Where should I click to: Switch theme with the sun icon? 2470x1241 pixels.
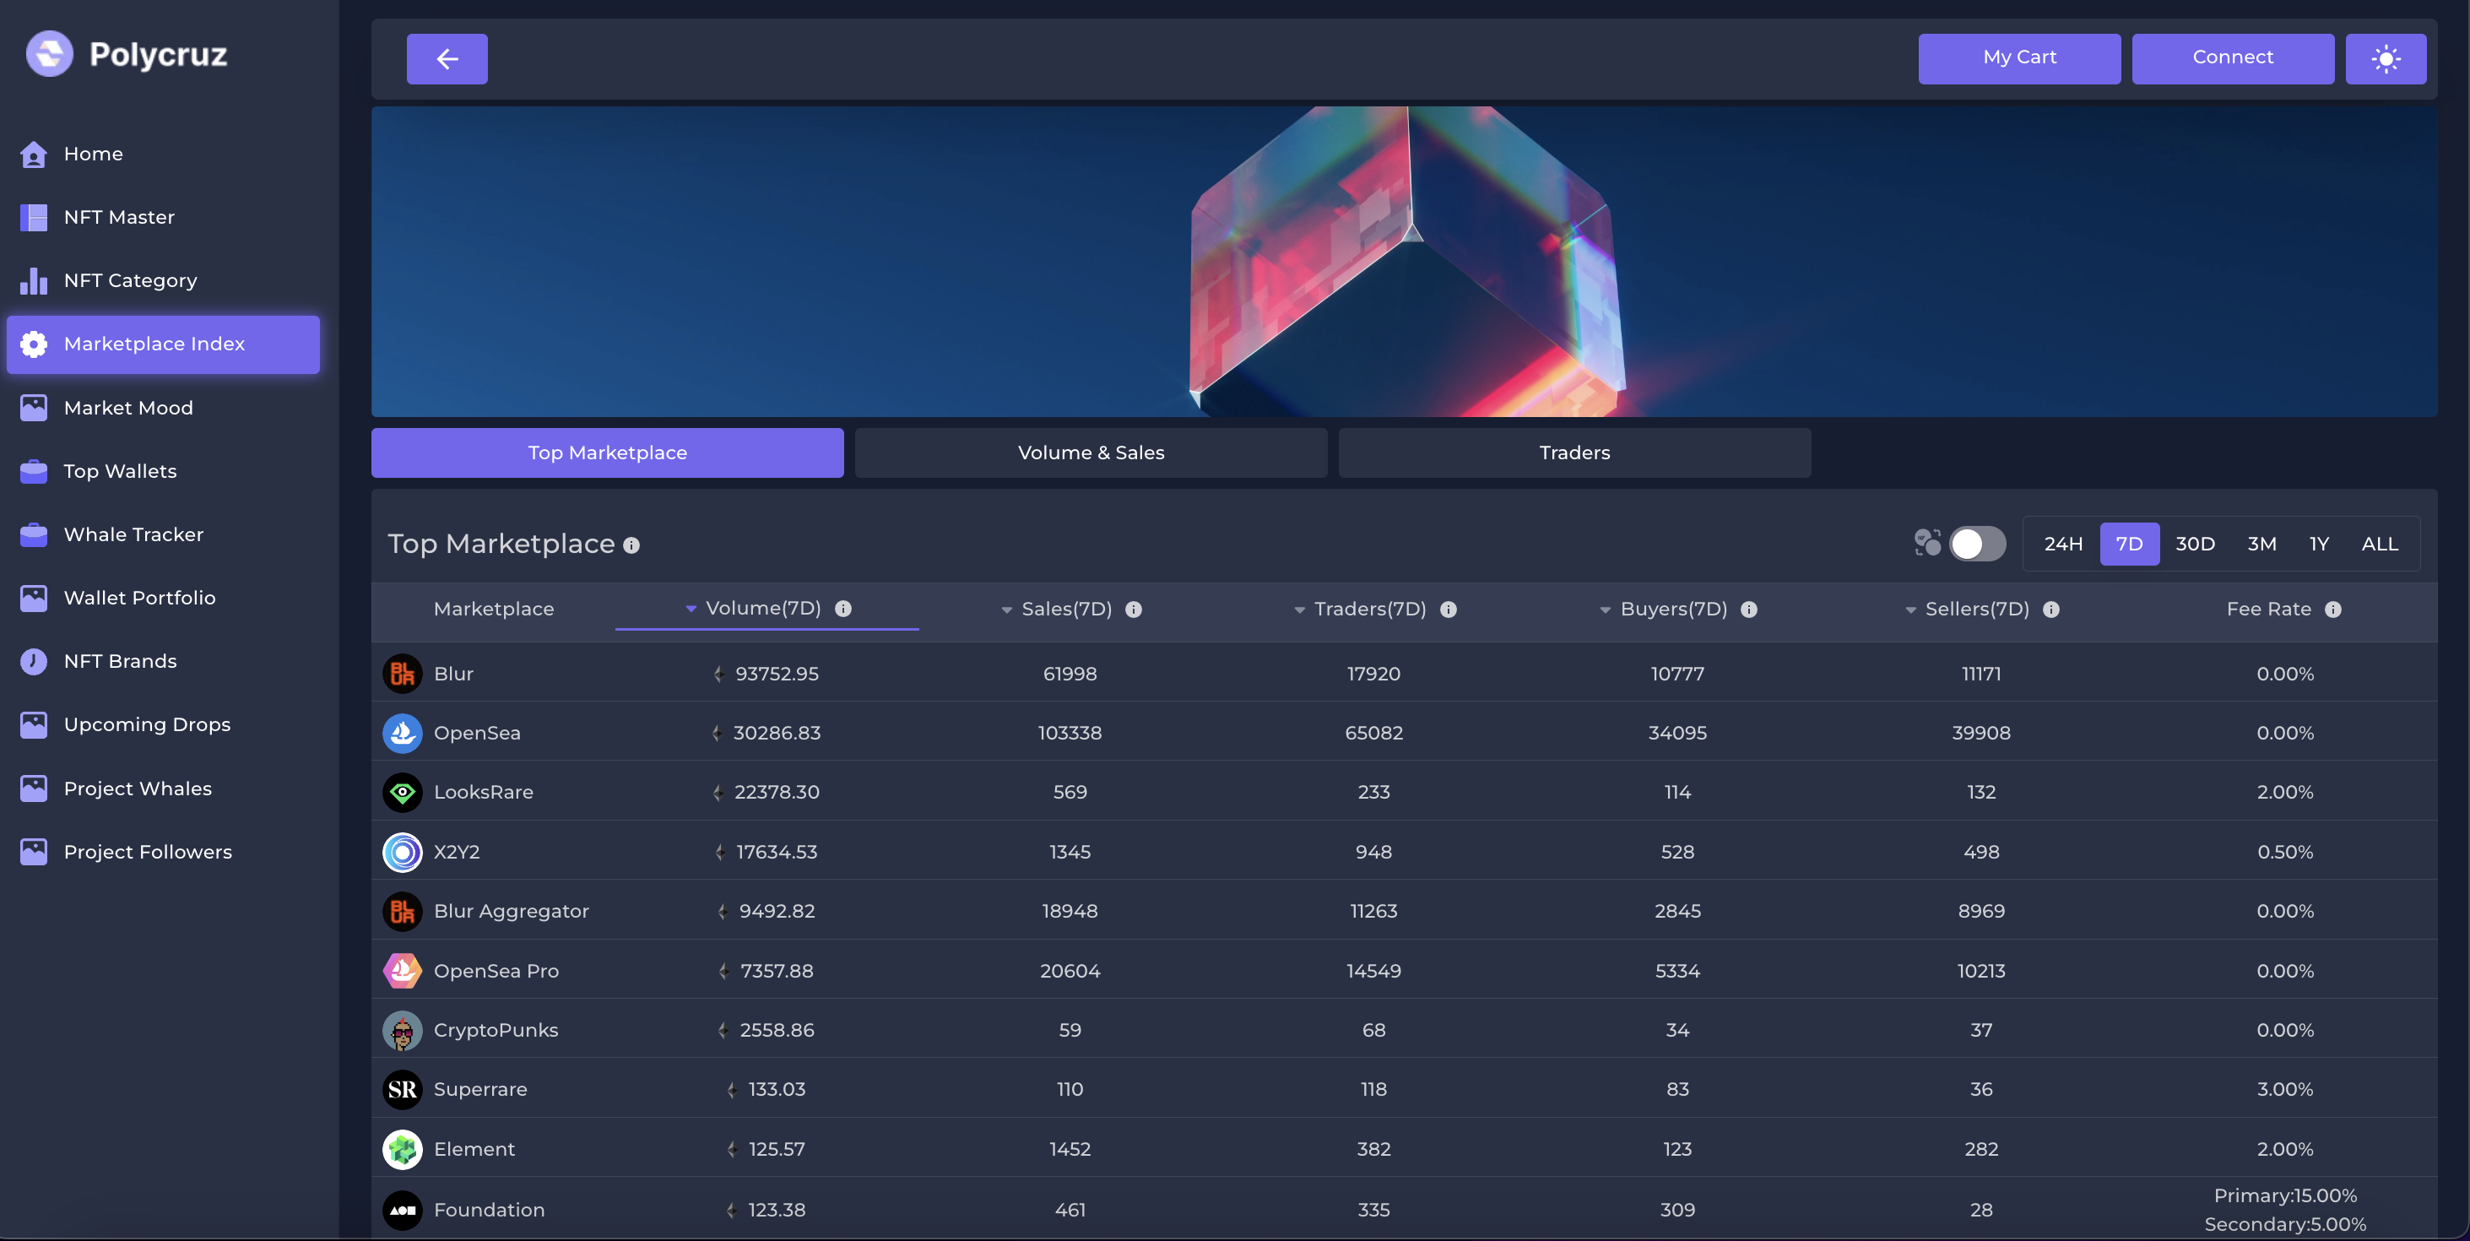2386,58
